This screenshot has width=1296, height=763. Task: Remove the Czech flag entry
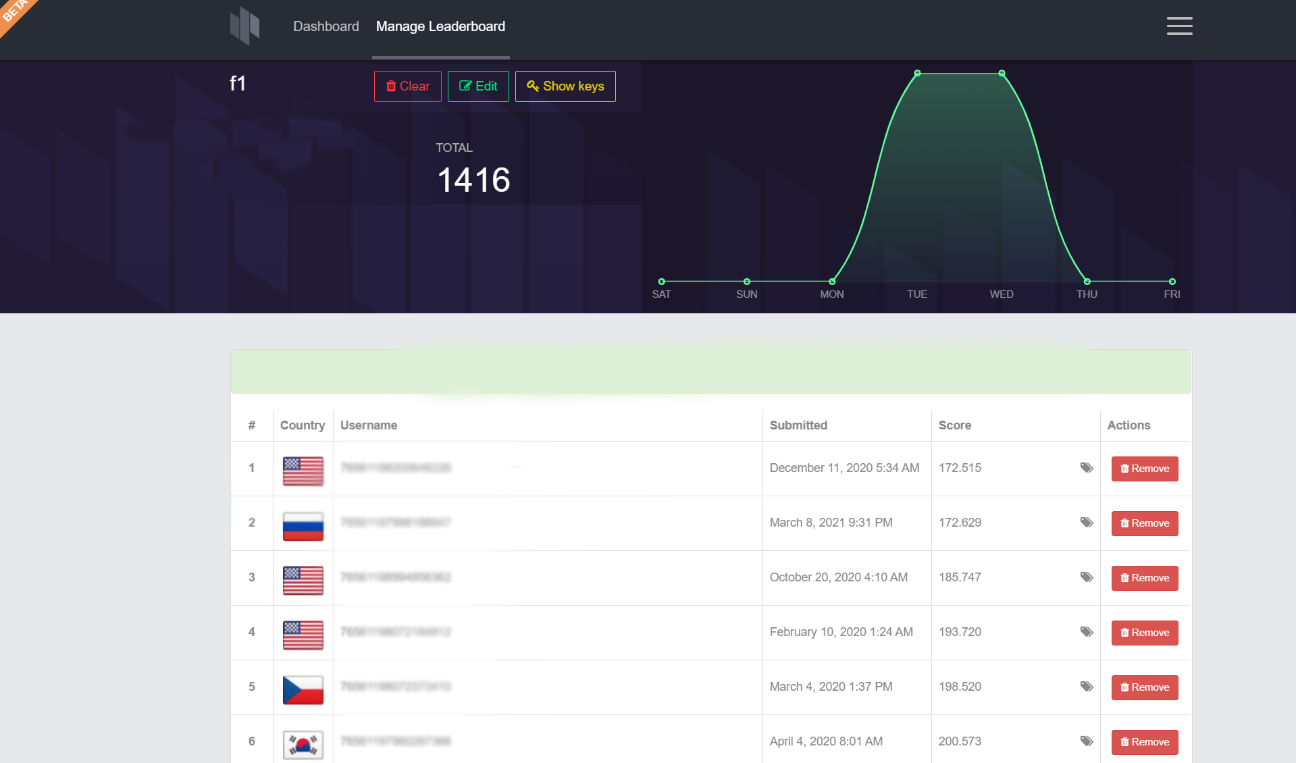[x=1145, y=687]
